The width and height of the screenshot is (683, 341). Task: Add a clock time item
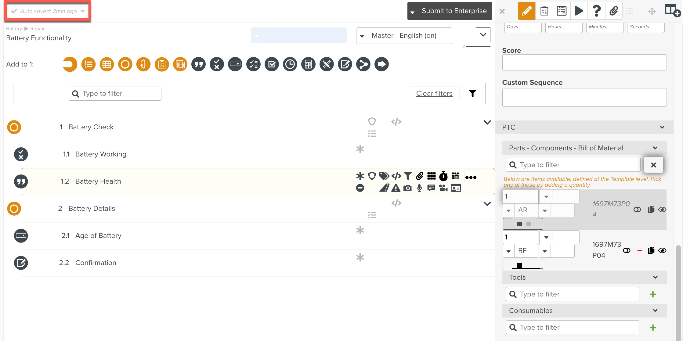click(x=290, y=64)
